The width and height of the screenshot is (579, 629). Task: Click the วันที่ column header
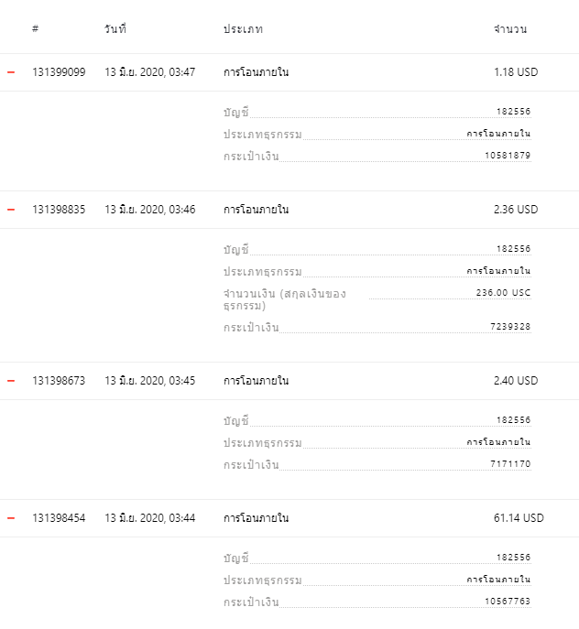click(115, 28)
